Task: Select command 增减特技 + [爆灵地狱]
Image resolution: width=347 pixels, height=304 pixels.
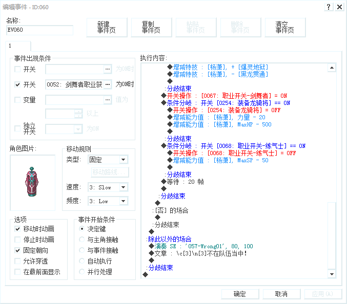Action: point(218,67)
